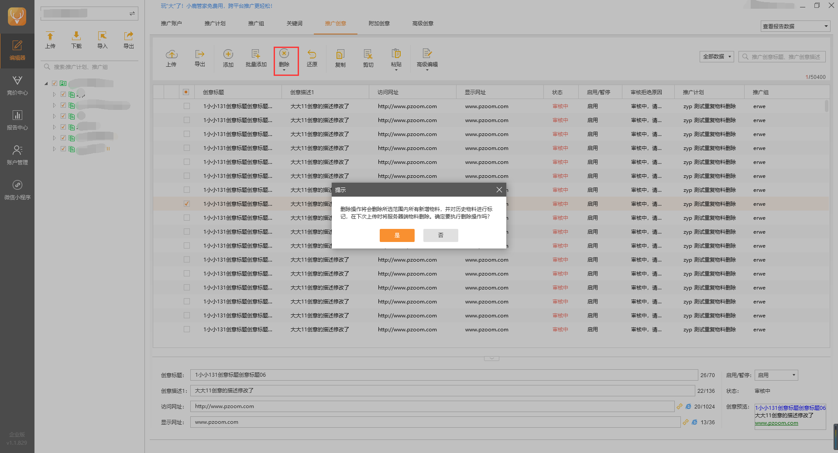
Task: Switch to the 推广组 tab
Action: (x=256, y=24)
